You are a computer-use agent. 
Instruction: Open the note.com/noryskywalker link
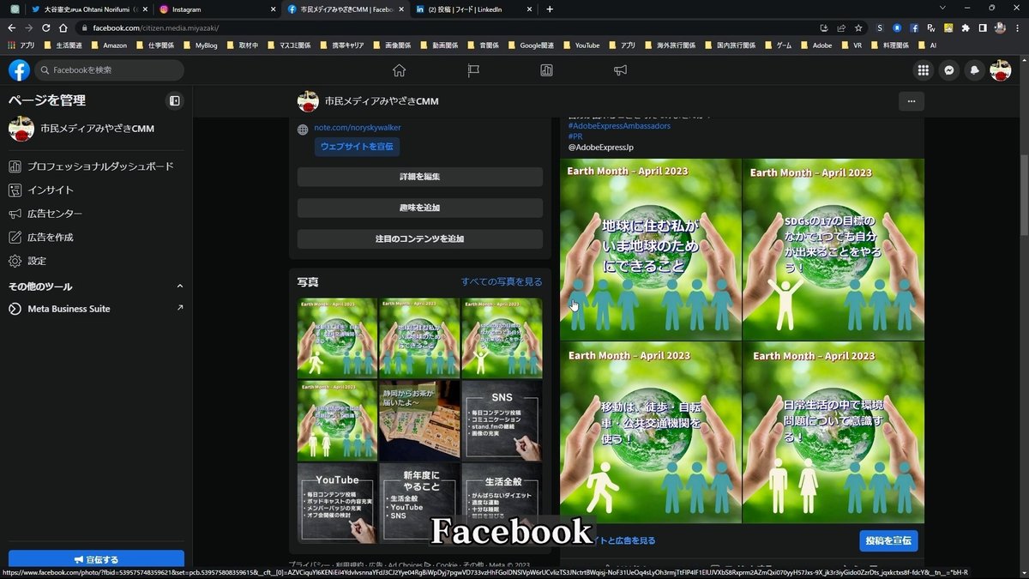pos(358,128)
